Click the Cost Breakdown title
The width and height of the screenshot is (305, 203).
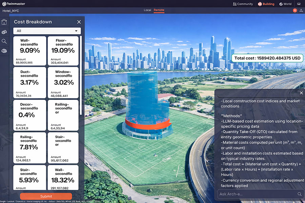pos(33,22)
